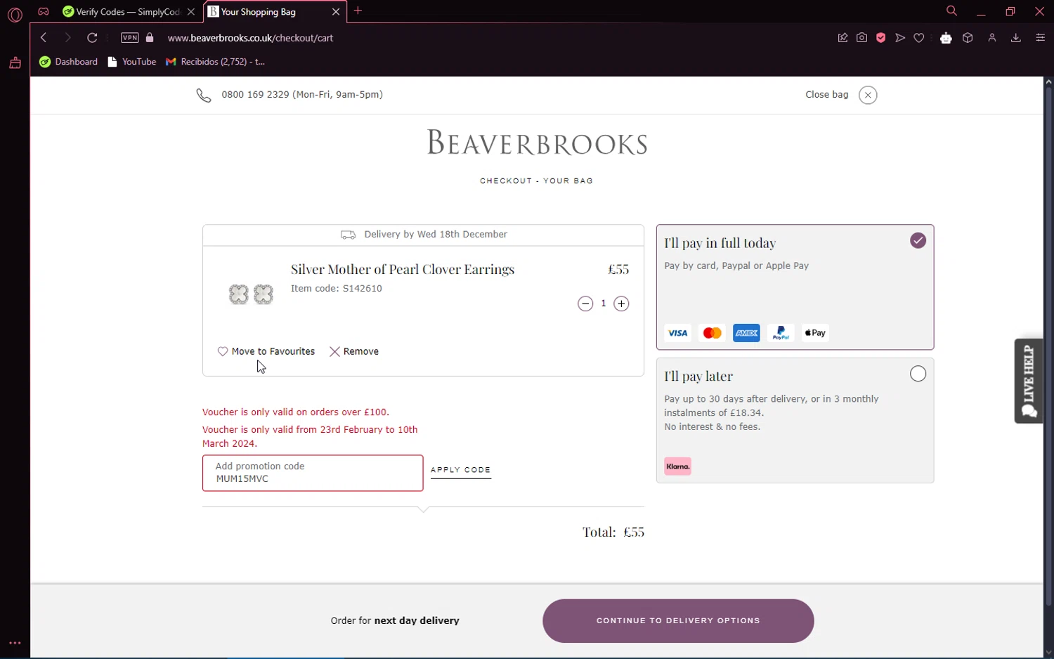
Task: Click 'Order for next day delivery' text
Action: tap(395, 621)
